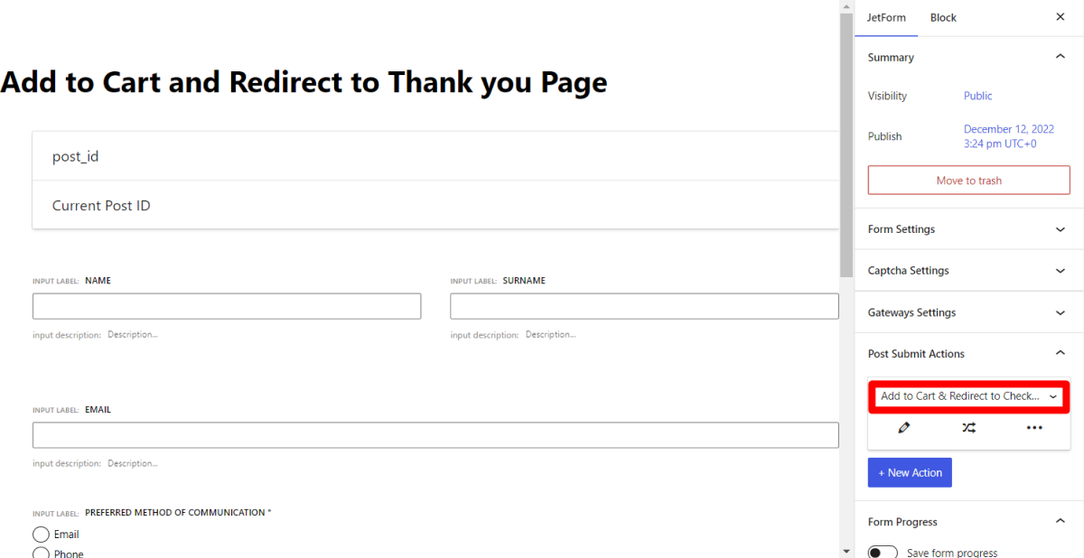Select the Email communication radio button
The width and height of the screenshot is (1084, 558).
(41, 534)
